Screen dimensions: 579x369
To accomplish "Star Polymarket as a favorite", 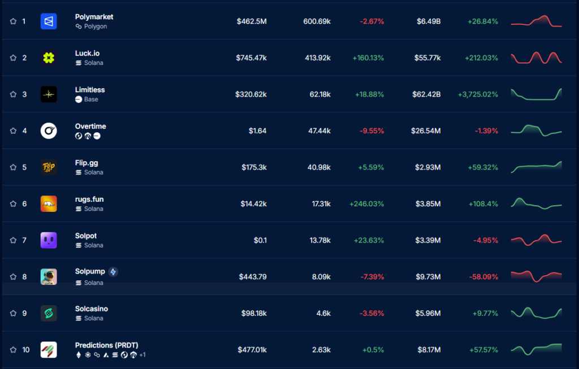I will tap(14, 21).
